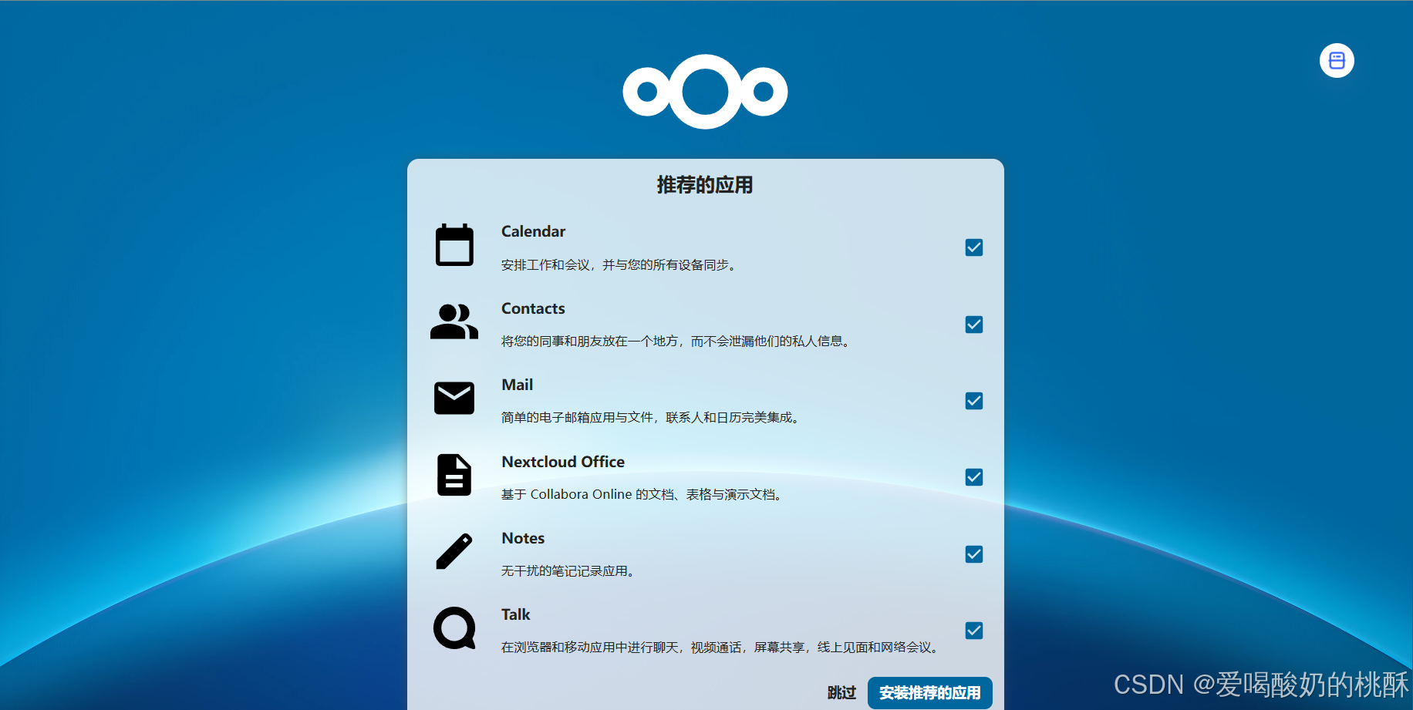Click the Talk app icon
The height and width of the screenshot is (710, 1413).
[x=454, y=628]
